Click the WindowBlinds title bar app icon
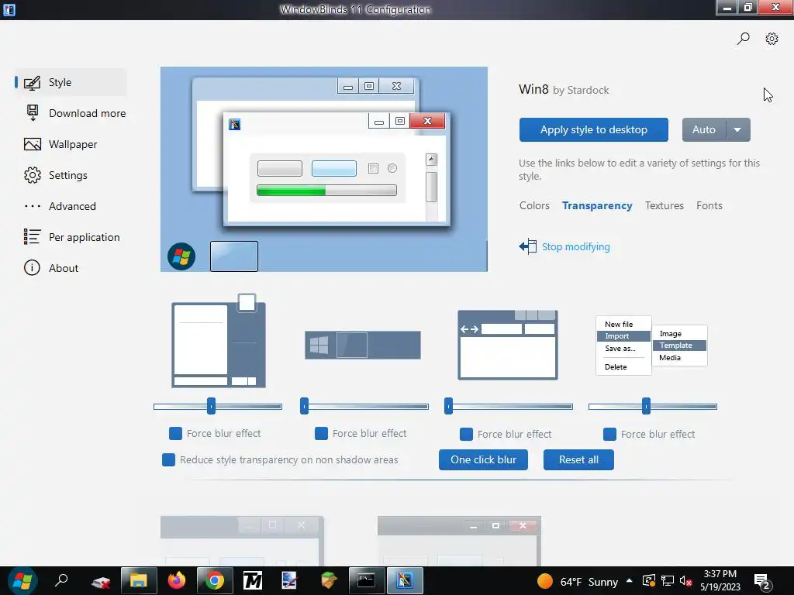The image size is (794, 595). point(9,9)
